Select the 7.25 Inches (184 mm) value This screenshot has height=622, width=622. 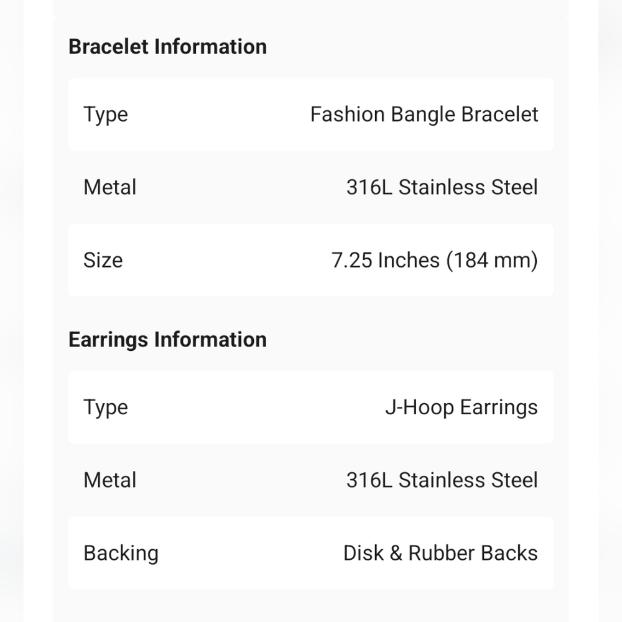point(434,260)
